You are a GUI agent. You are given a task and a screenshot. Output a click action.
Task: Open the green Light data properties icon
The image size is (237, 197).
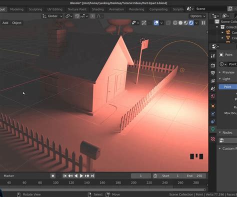[213, 129]
